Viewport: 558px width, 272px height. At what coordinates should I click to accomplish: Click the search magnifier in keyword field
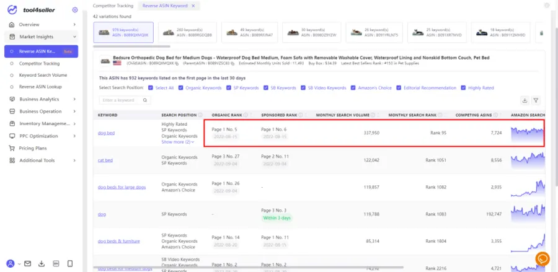tap(145, 100)
